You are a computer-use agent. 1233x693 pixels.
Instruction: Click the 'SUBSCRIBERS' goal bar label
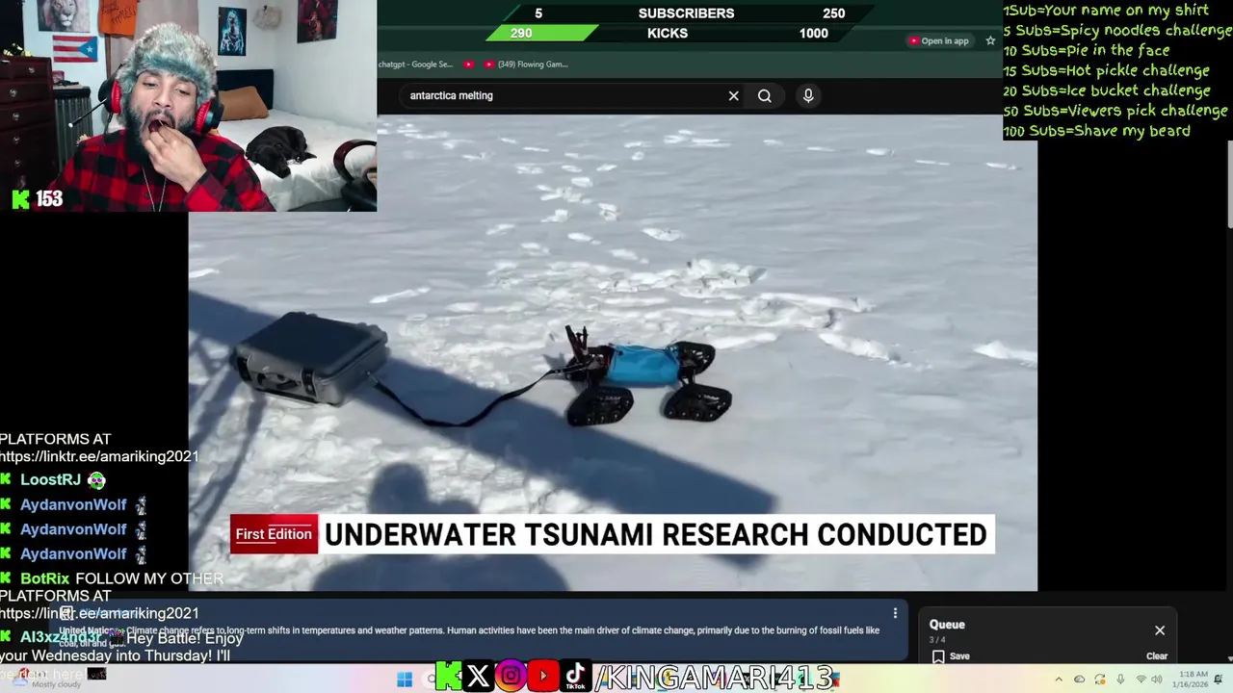[x=686, y=13]
